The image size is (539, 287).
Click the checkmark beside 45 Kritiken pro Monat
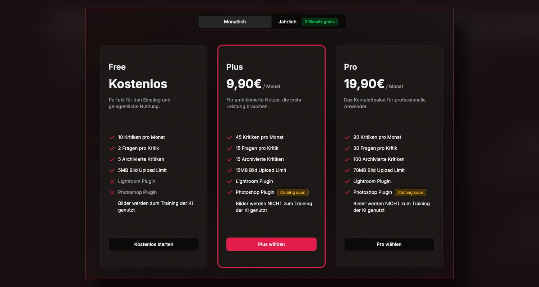[x=230, y=137]
